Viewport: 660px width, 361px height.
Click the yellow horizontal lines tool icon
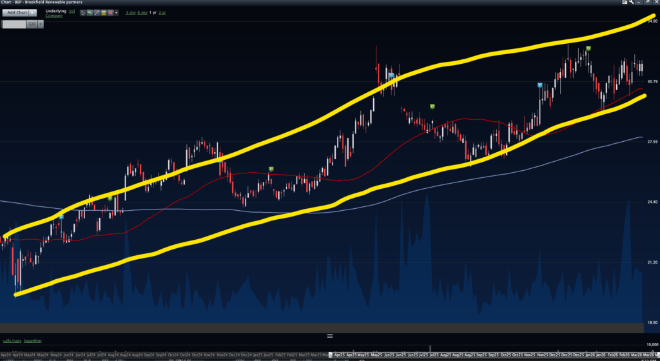103,13
